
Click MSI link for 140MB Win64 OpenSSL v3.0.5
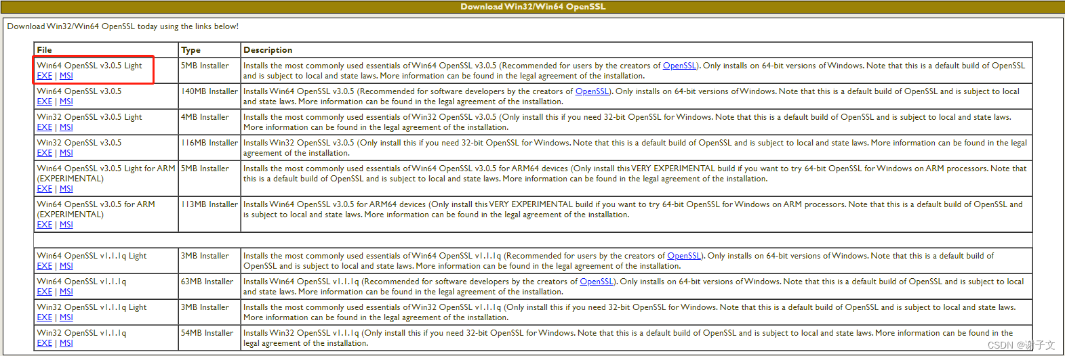point(66,102)
